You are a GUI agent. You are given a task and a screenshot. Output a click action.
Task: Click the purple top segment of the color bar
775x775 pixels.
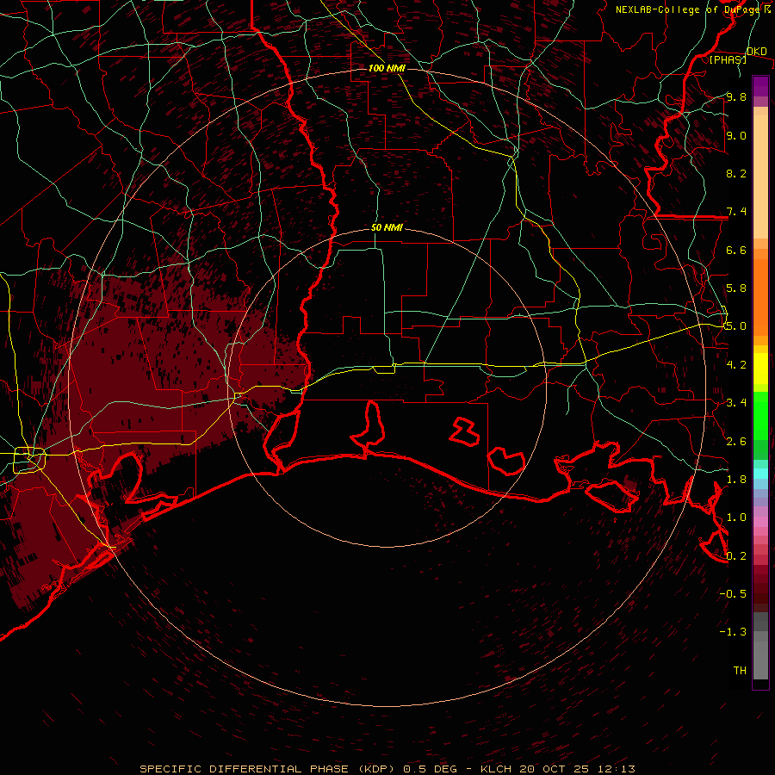[x=760, y=86]
